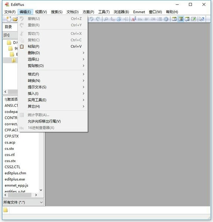Open the 工具(T) menu
This screenshot has height=222, width=213.
point(104,12)
